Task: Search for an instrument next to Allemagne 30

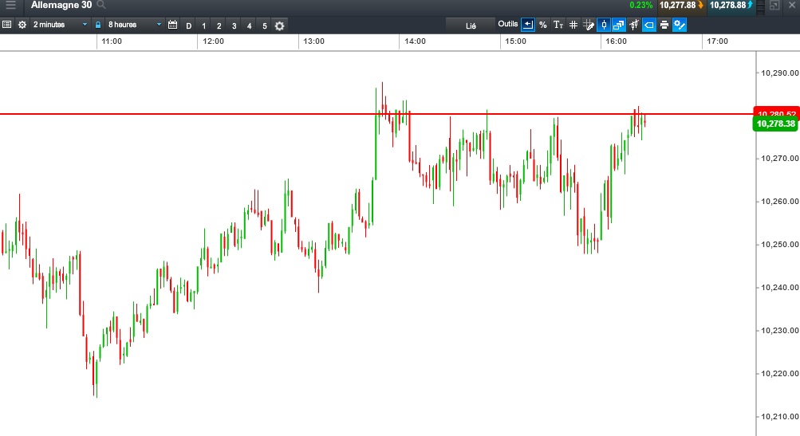Action: point(101,5)
